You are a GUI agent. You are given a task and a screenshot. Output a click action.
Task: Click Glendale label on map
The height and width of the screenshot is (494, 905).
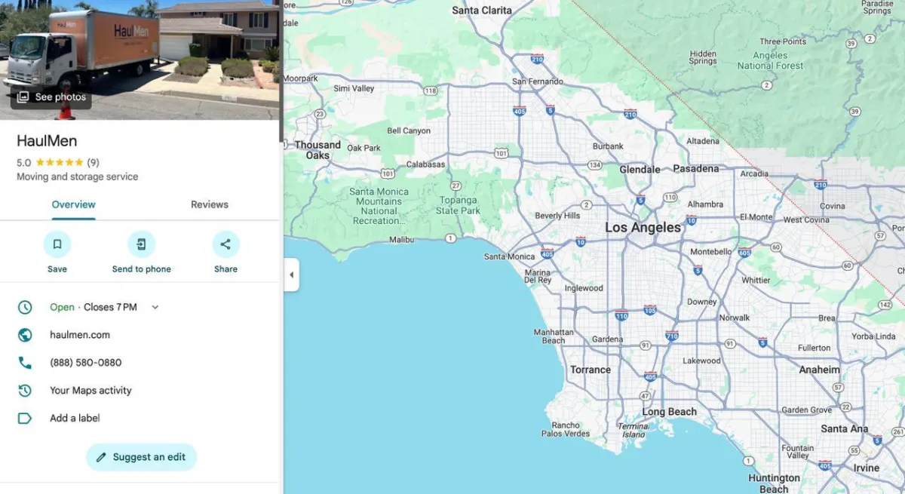click(x=640, y=170)
